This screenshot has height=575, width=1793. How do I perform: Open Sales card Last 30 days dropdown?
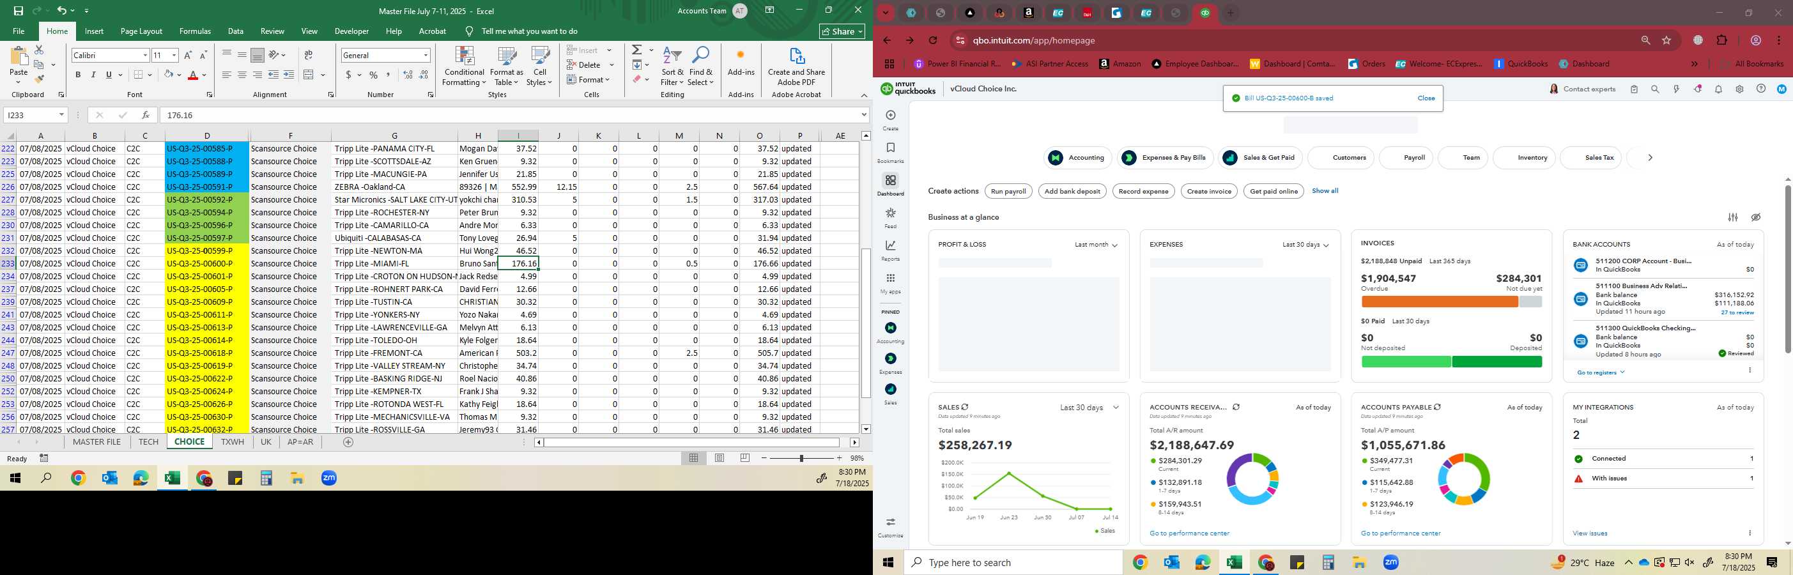(1089, 407)
